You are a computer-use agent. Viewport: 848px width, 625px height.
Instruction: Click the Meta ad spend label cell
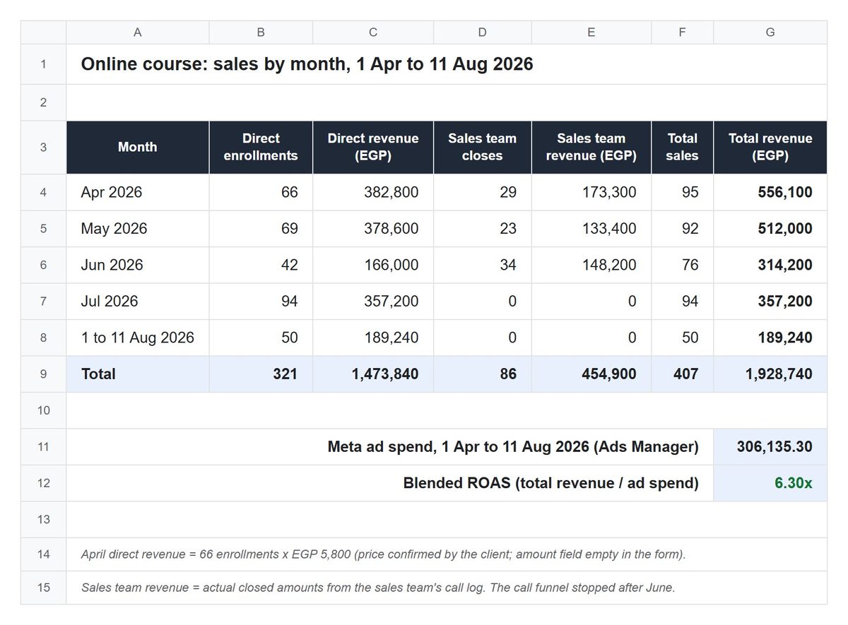coord(390,447)
